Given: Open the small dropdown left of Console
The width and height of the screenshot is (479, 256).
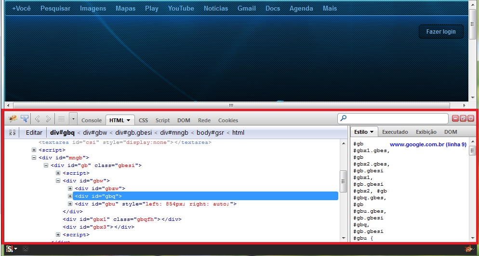Looking at the screenshot, I should pos(73,119).
